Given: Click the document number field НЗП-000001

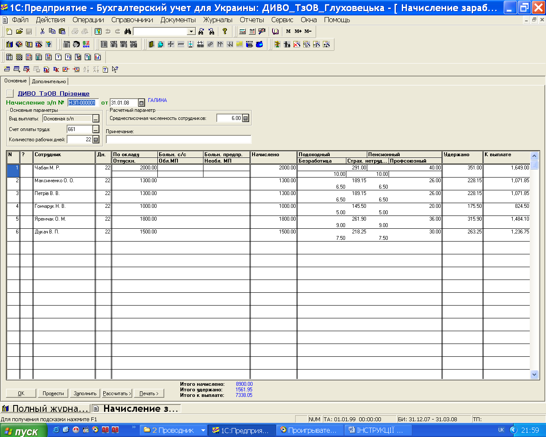Looking at the screenshot, I should tap(83, 103).
